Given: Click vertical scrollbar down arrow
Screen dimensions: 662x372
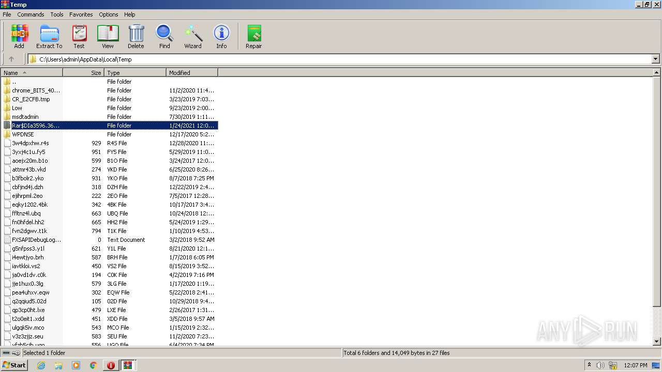Looking at the screenshot, I should click(x=657, y=341).
